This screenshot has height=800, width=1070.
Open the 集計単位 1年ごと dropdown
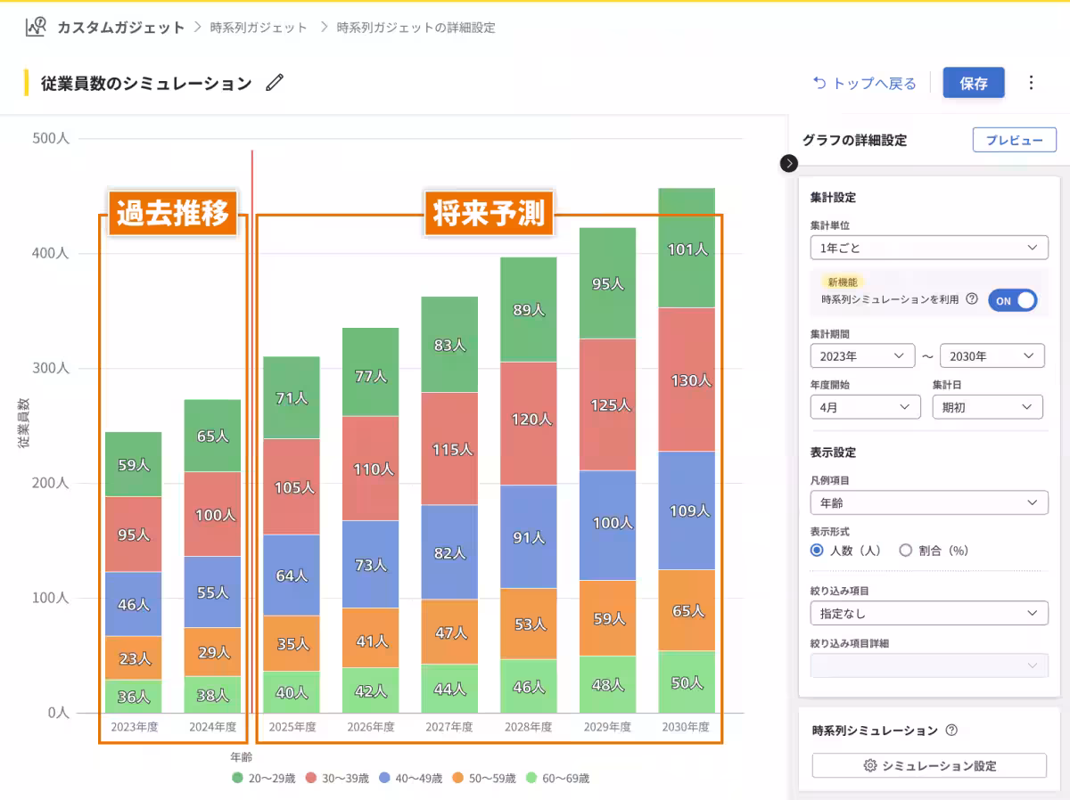click(929, 248)
